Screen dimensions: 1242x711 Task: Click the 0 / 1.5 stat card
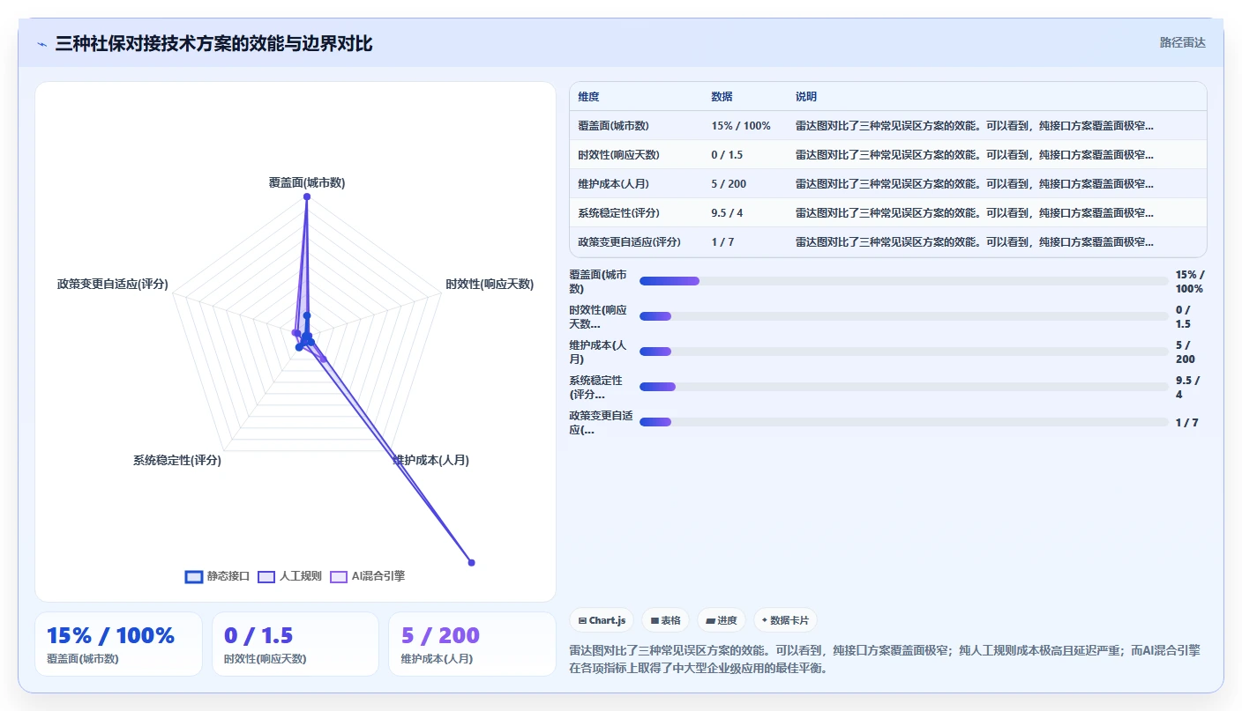click(x=296, y=644)
